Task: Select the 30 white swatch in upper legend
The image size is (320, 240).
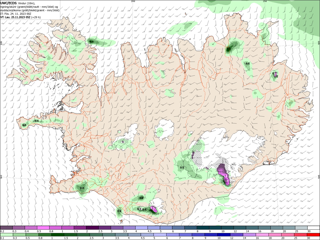Action: tap(313, 228)
